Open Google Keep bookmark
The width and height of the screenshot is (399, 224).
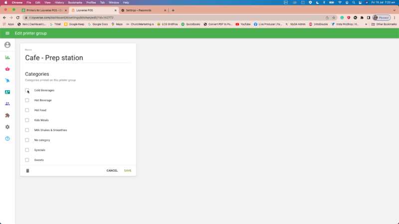point(74,24)
